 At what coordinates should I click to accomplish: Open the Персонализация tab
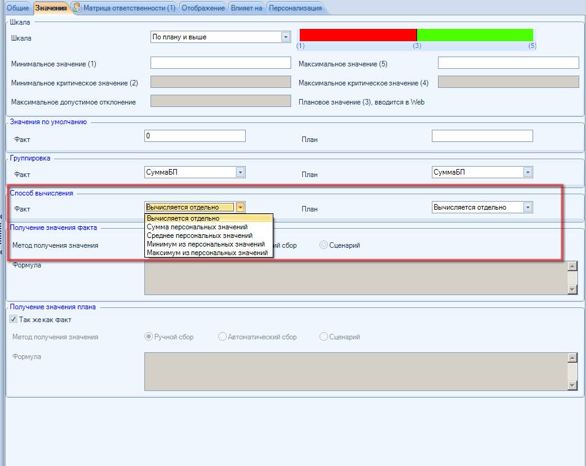(295, 8)
